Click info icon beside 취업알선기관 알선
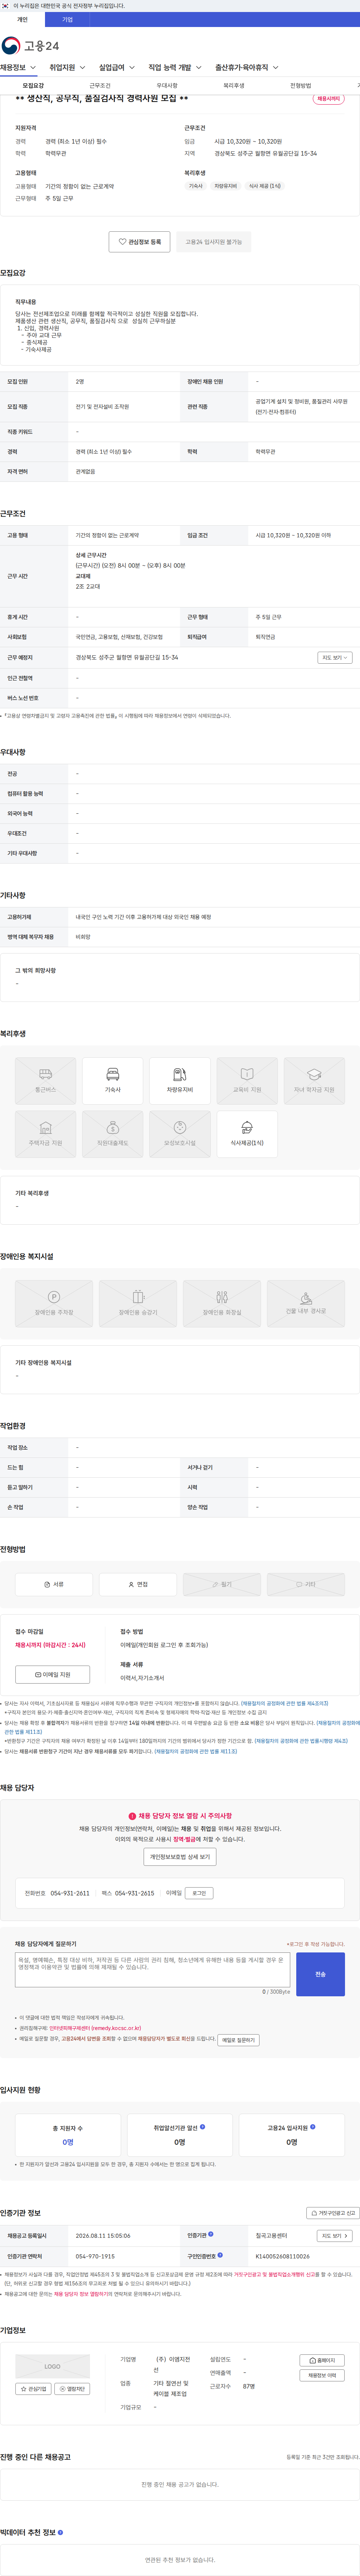360x2576 pixels. click(203, 2127)
